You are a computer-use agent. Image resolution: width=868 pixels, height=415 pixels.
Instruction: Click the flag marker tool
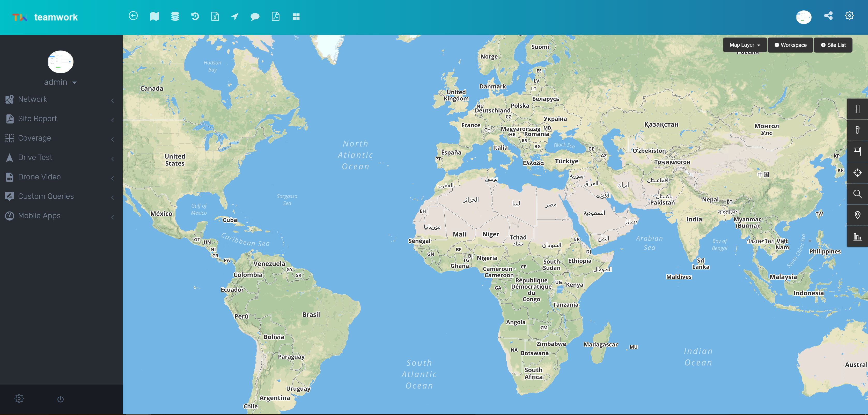pos(857,151)
